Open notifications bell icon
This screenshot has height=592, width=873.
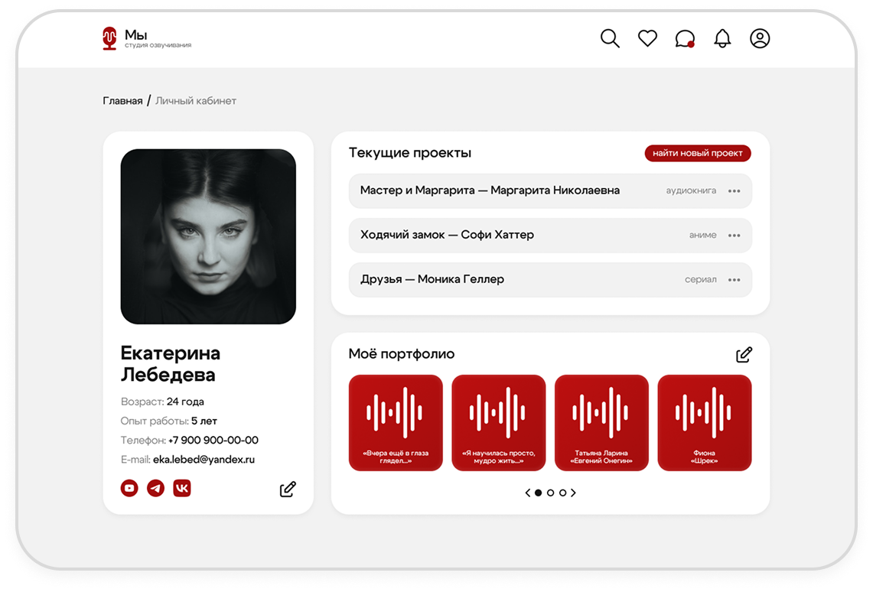[x=722, y=39]
